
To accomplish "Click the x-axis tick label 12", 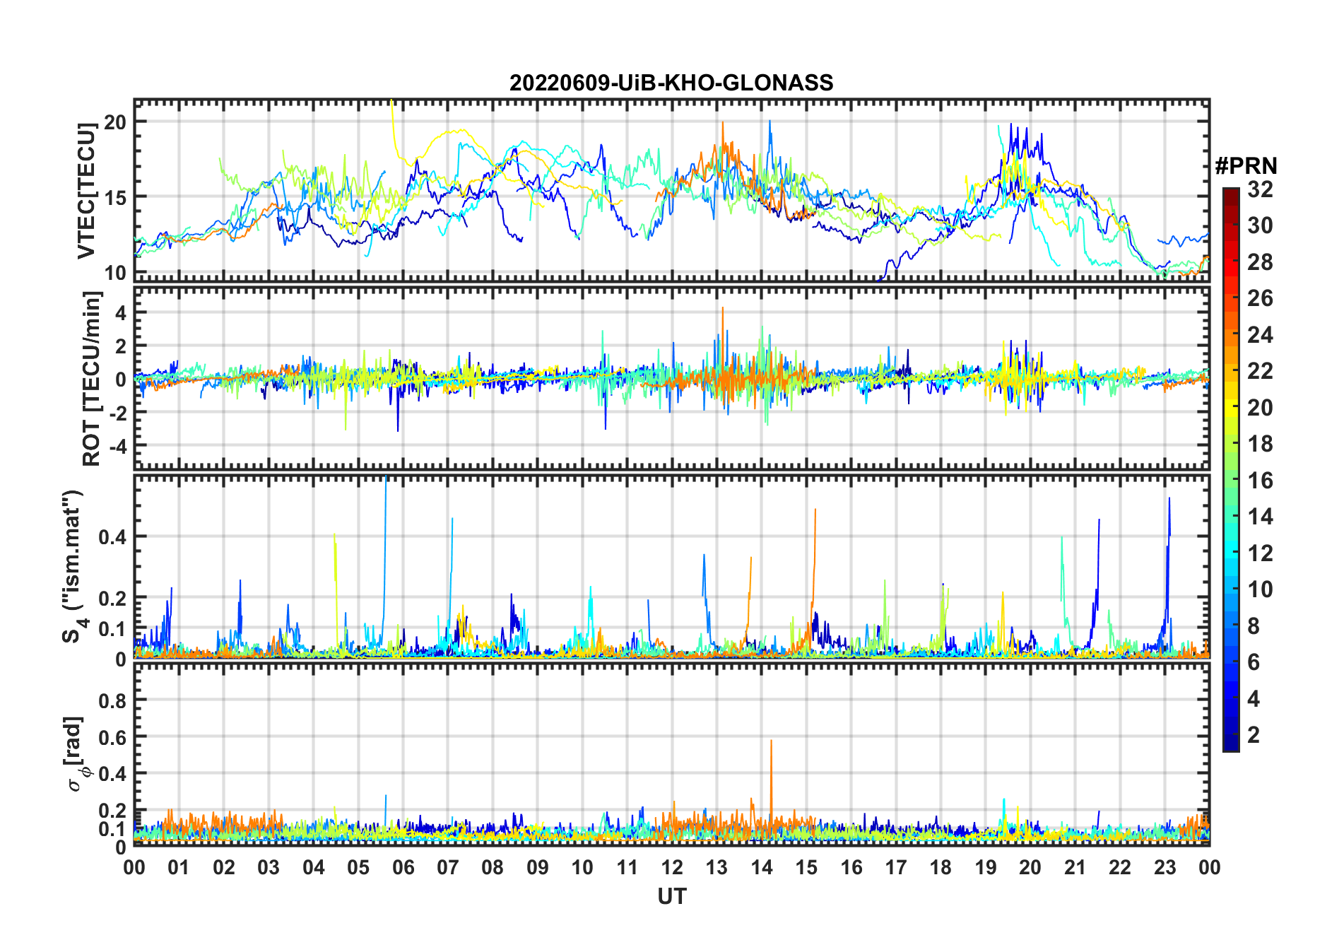I will click(671, 867).
